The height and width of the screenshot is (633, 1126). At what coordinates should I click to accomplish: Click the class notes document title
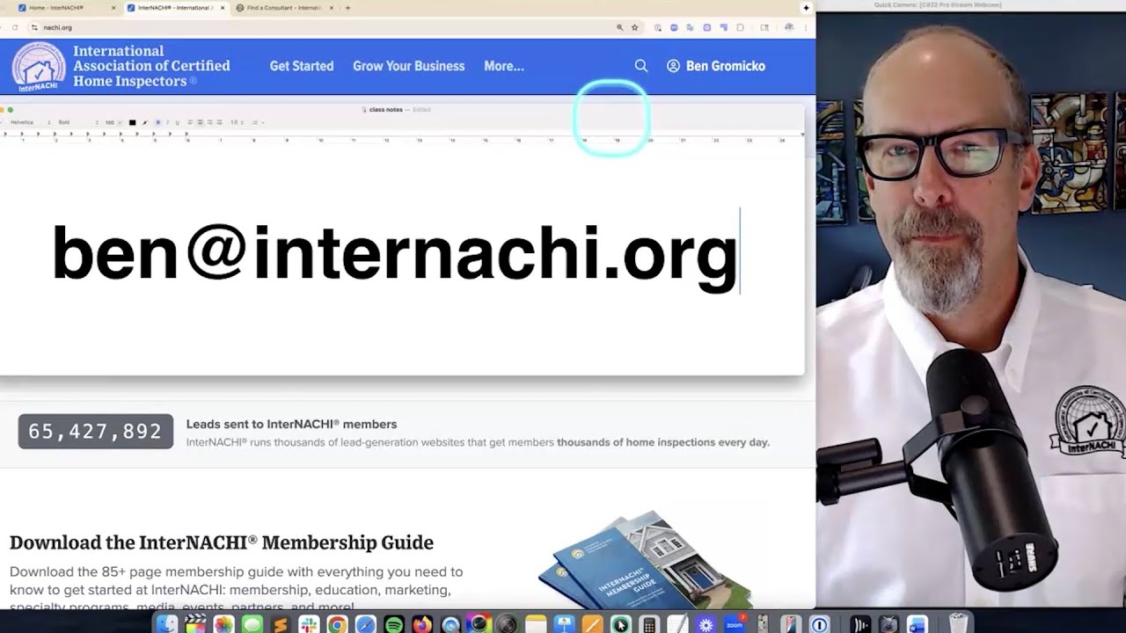[385, 110]
